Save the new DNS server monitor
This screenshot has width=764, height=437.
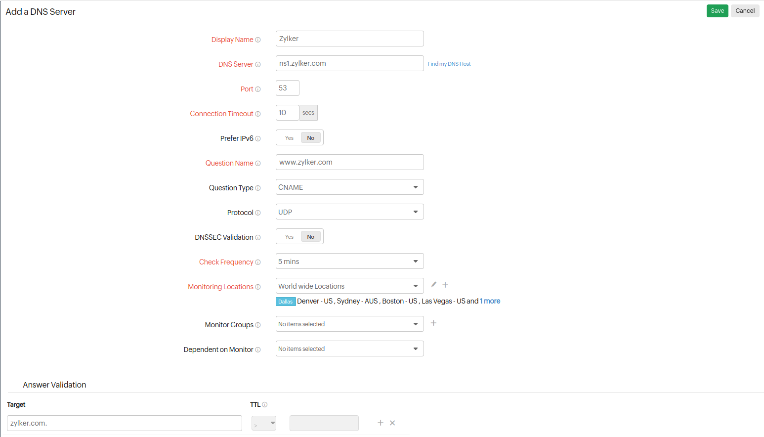click(x=717, y=10)
